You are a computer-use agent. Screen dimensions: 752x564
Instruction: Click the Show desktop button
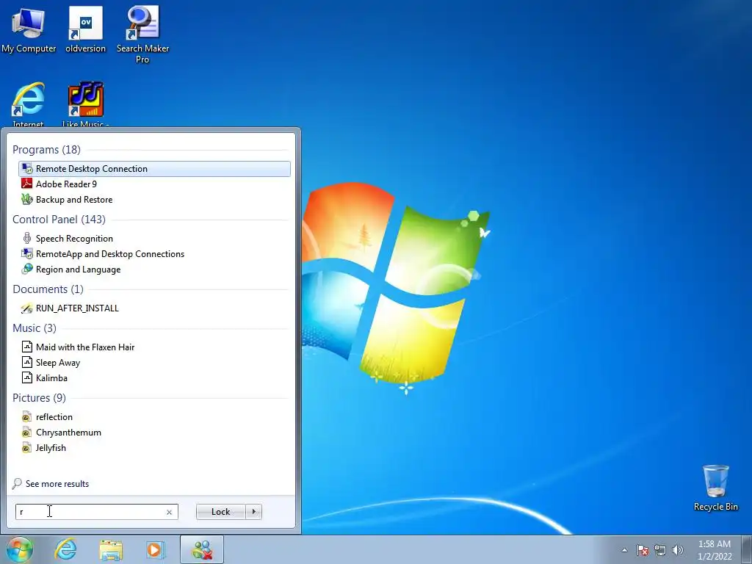pos(747,549)
